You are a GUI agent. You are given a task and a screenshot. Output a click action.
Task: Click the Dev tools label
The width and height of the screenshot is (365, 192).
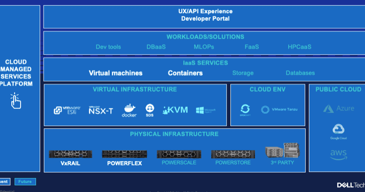[108, 47]
